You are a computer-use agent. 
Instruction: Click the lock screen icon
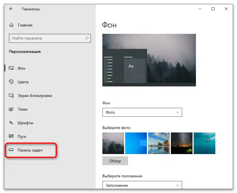[11, 96]
